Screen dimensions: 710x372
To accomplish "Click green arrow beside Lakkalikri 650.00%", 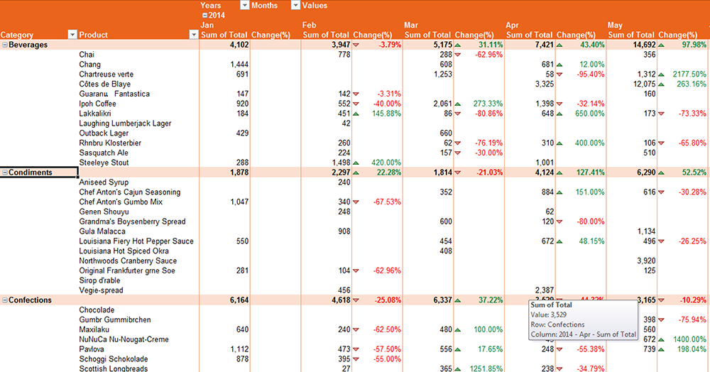I will click(559, 114).
